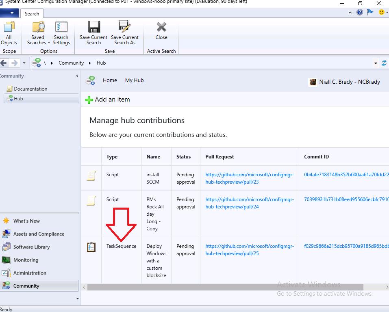Viewport: 389px width, 312px height.
Task: Collapse the ribbon with the up chevron
Action: click(350, 13)
